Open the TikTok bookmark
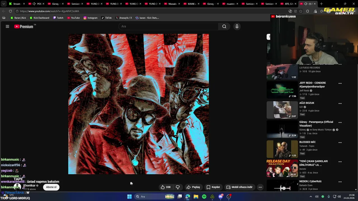Screen dimensions: 358x201 [106, 18]
